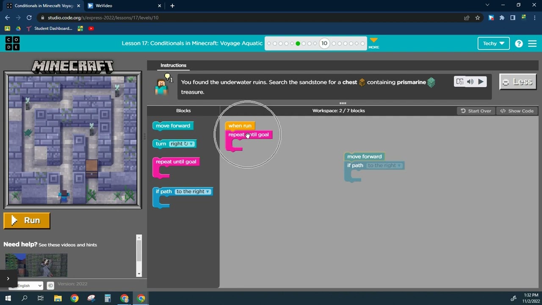
Task: Open the Techy account dropdown
Action: tap(493, 43)
